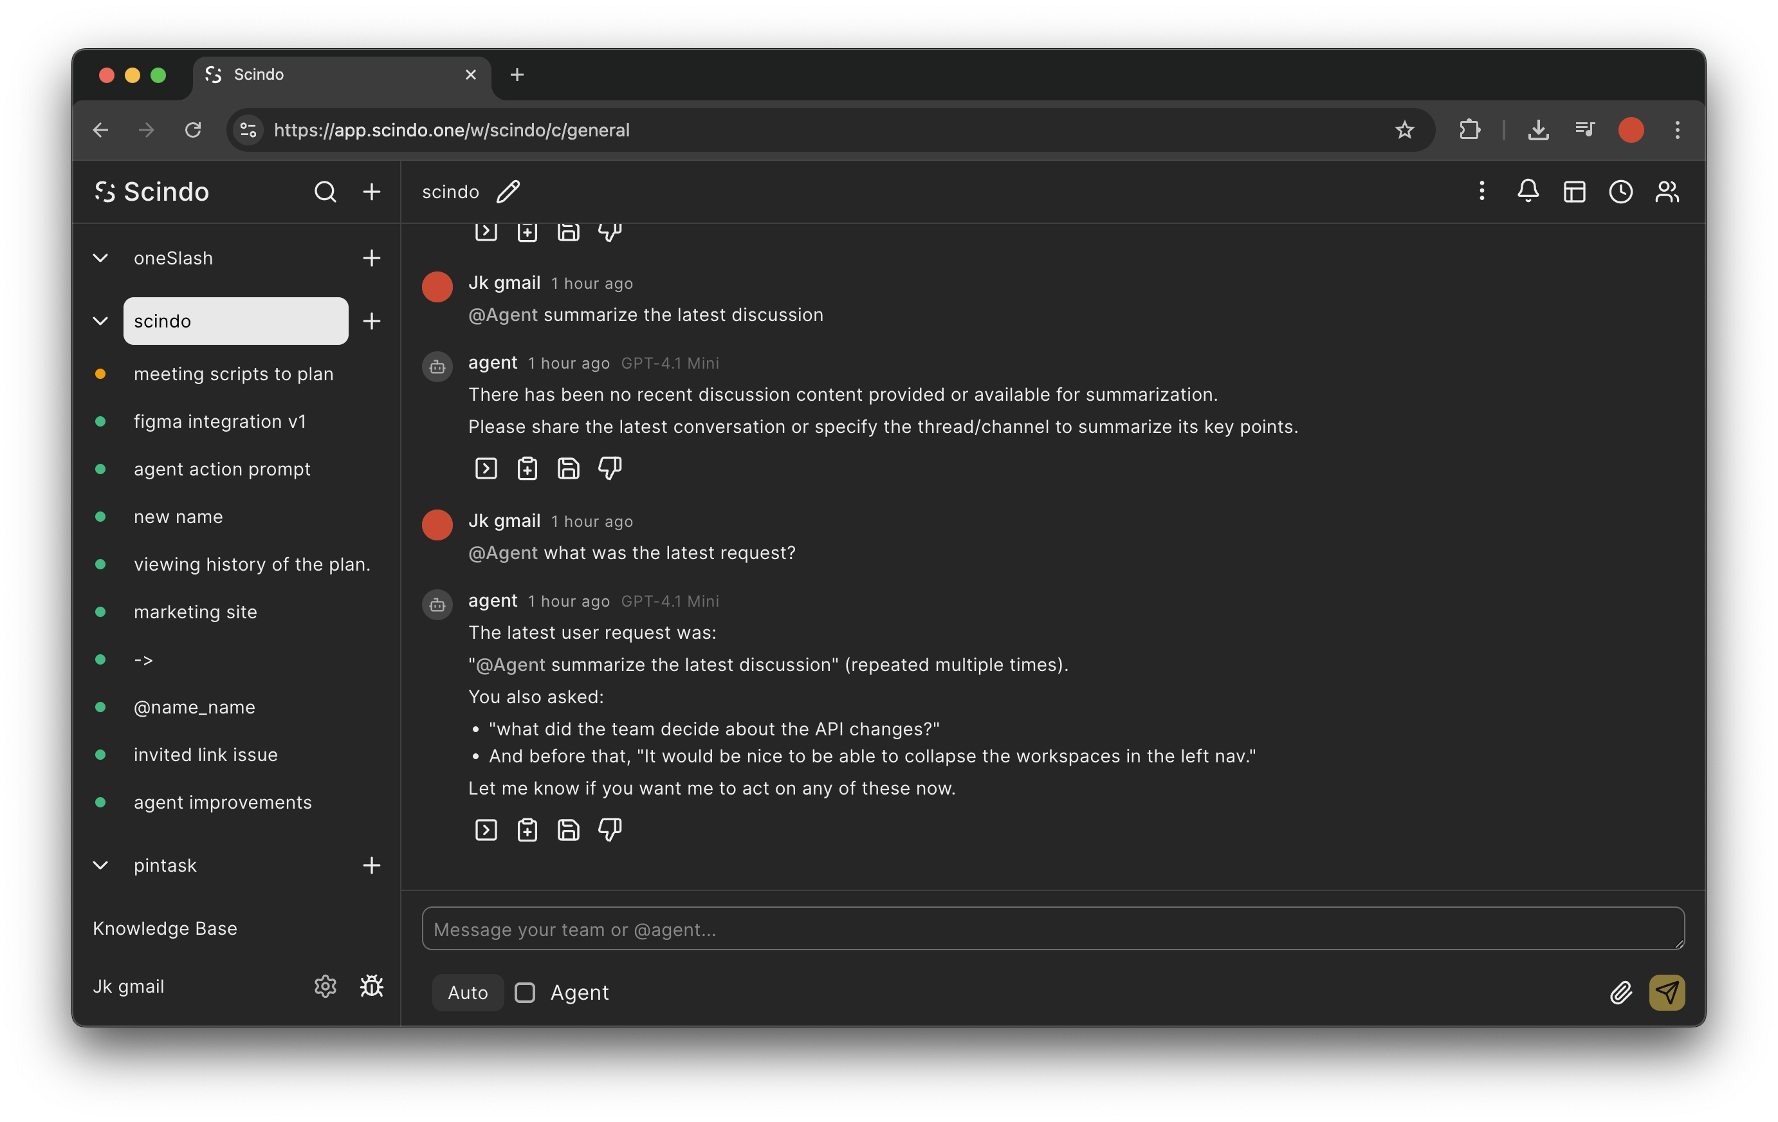Click the yellow send message button
Image resolution: width=1778 pixels, height=1122 pixels.
[x=1667, y=992]
